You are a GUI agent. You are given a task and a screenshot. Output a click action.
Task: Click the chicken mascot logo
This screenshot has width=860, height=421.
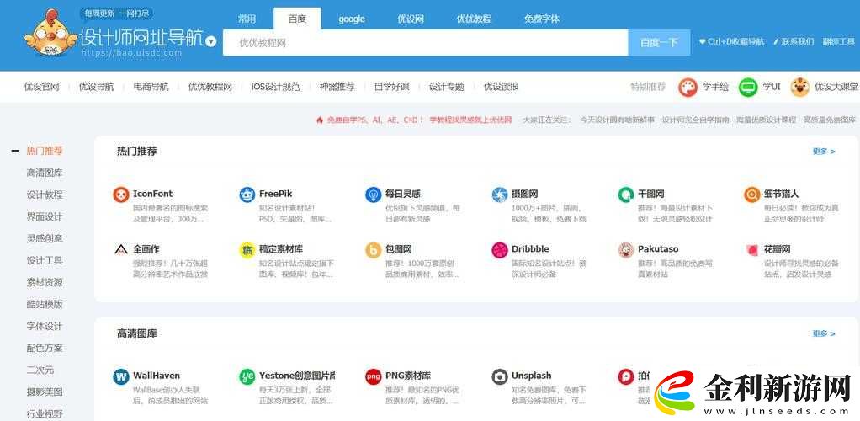tap(50, 34)
